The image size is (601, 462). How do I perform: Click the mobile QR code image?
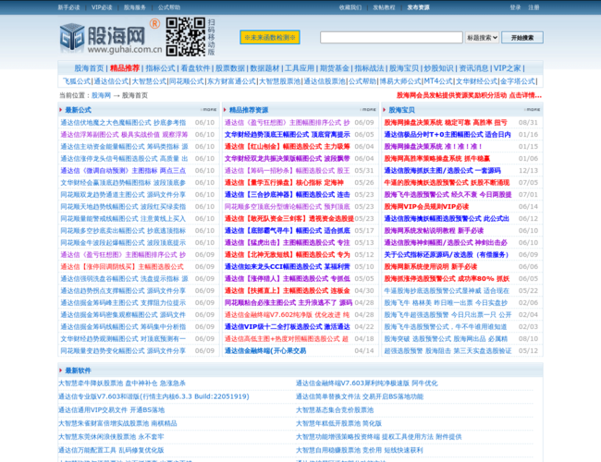tap(185, 37)
